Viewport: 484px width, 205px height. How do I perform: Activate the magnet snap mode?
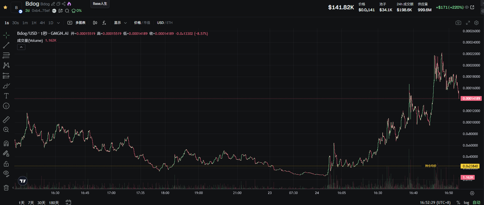click(7, 143)
